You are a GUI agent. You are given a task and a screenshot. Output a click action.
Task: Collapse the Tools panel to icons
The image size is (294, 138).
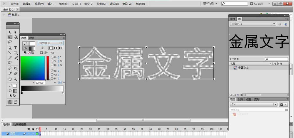[15, 24]
